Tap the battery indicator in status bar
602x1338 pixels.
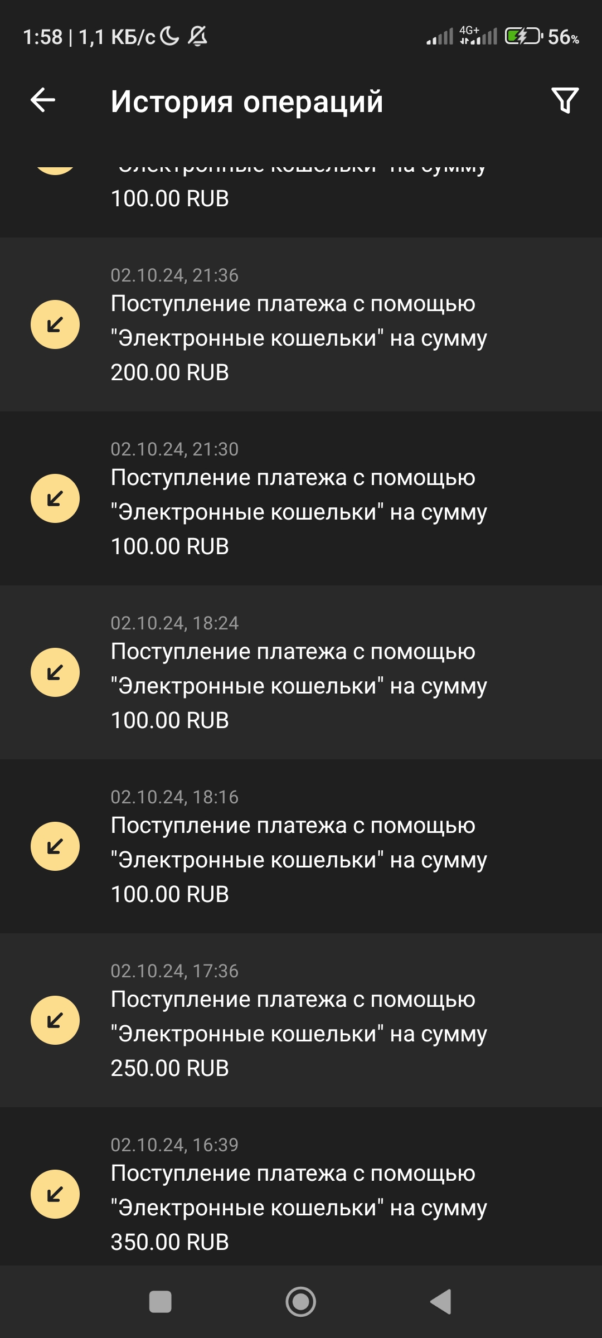523,37
